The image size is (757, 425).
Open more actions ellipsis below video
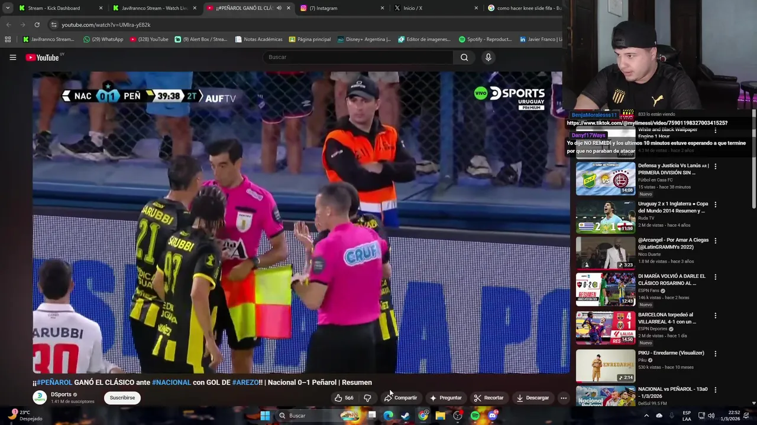[x=564, y=398]
